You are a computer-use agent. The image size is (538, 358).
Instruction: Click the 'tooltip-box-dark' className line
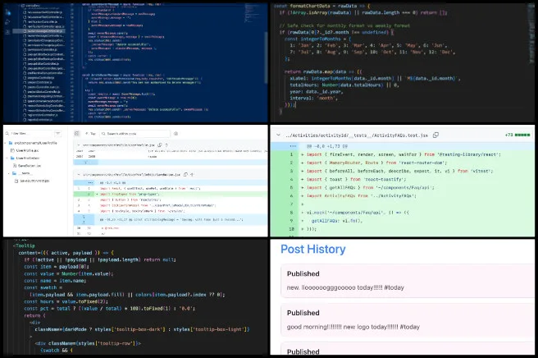(142, 329)
